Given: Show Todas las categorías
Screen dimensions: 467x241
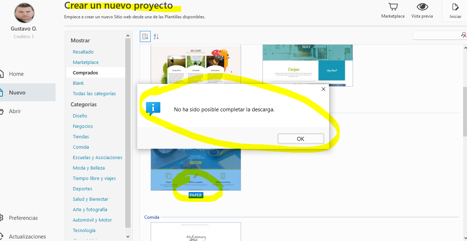Looking at the screenshot, I should tap(94, 93).
